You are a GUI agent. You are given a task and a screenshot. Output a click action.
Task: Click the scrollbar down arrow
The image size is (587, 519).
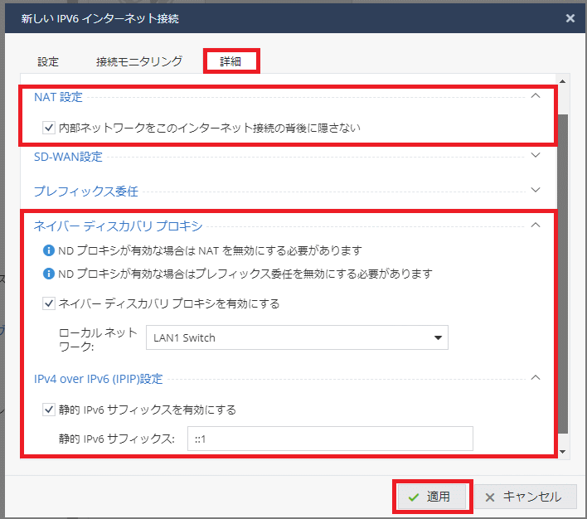click(563, 452)
